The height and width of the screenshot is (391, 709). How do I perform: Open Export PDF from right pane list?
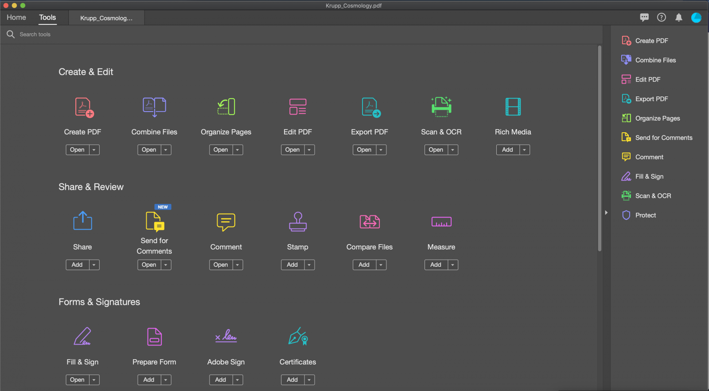[x=645, y=99]
